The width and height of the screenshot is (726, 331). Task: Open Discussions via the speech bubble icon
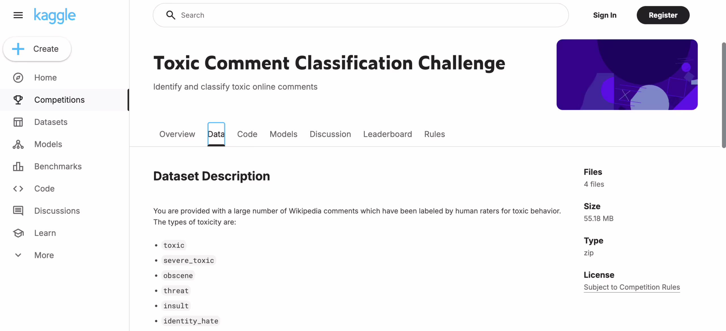pyautogui.click(x=18, y=211)
